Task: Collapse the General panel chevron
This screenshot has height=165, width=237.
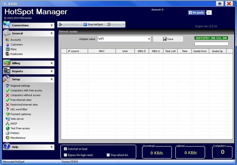Action: [x=52, y=33]
